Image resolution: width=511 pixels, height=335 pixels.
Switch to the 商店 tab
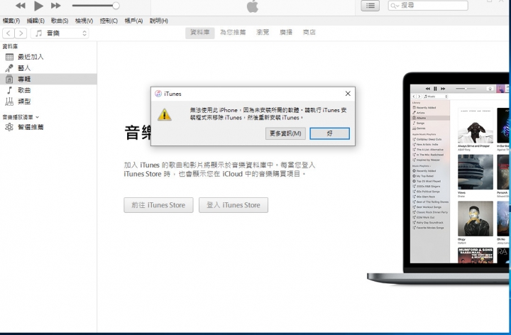[x=309, y=33]
